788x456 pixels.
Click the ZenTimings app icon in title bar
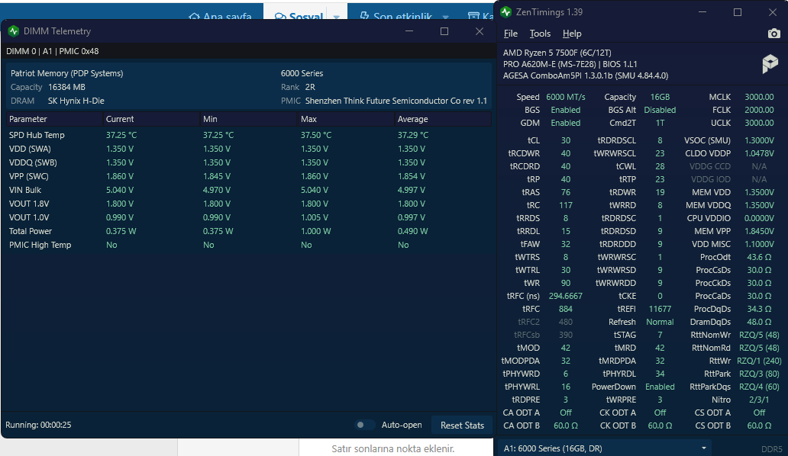506,12
